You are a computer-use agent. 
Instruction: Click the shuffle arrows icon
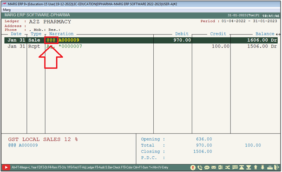pos(228,168)
